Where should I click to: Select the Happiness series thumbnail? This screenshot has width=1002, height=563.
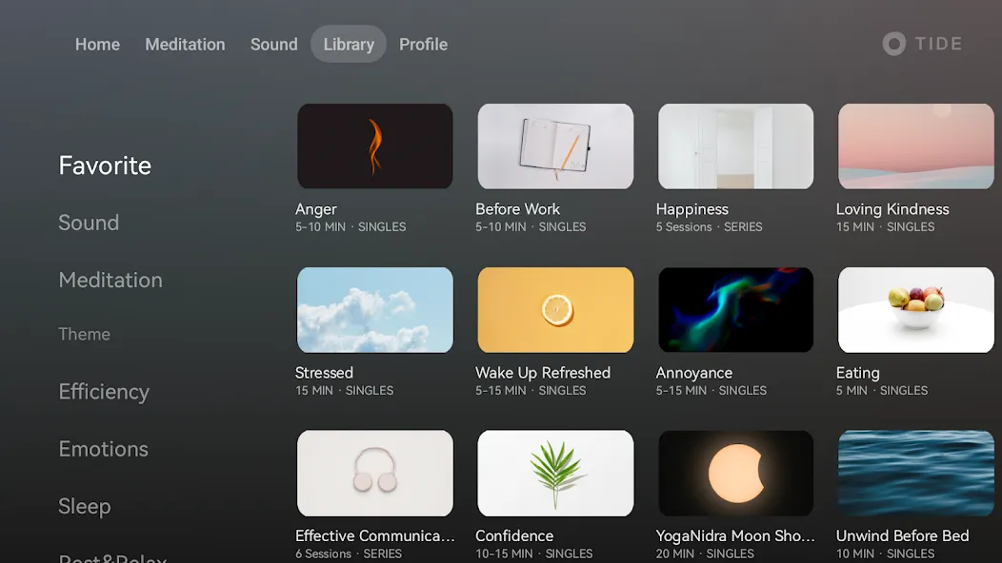[735, 146]
